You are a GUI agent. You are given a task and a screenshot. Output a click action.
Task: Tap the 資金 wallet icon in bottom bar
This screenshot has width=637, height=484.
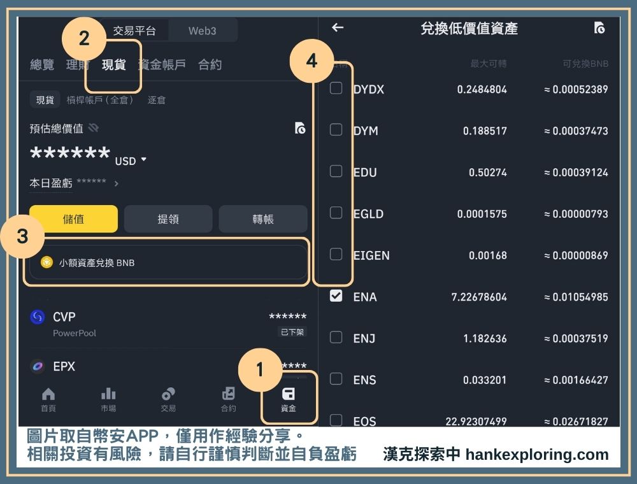[x=289, y=399]
